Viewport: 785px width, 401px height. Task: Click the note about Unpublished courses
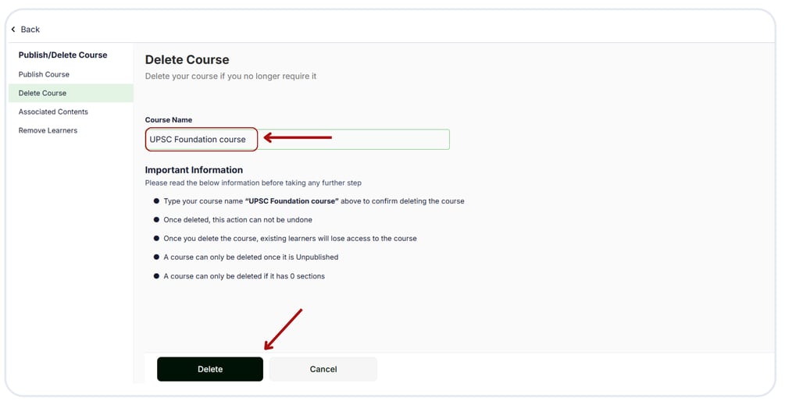coord(251,257)
